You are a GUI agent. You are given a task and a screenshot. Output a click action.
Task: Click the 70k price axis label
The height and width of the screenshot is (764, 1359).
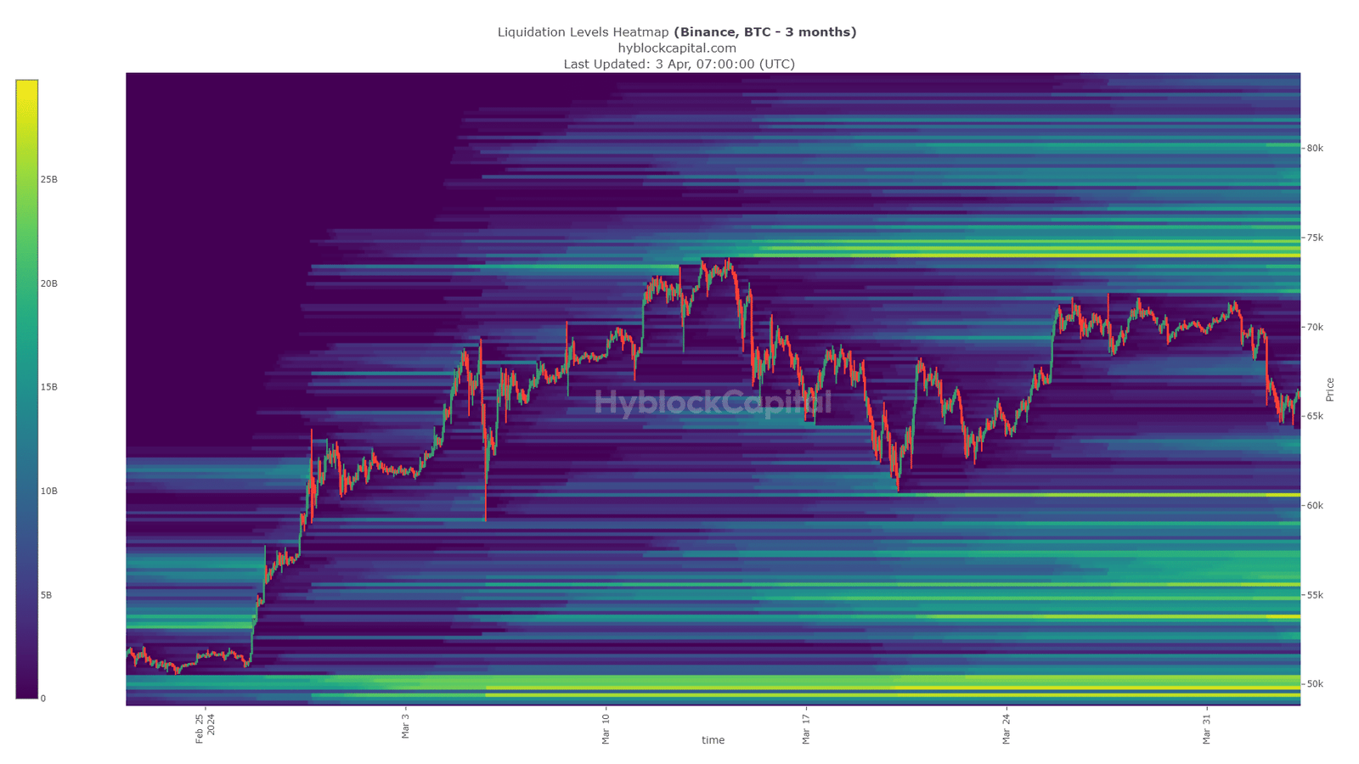pos(1315,327)
